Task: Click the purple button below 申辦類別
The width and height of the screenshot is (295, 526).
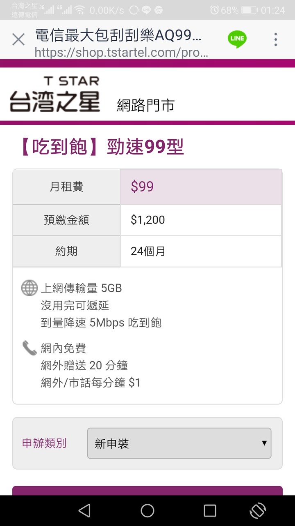Action: [147, 491]
